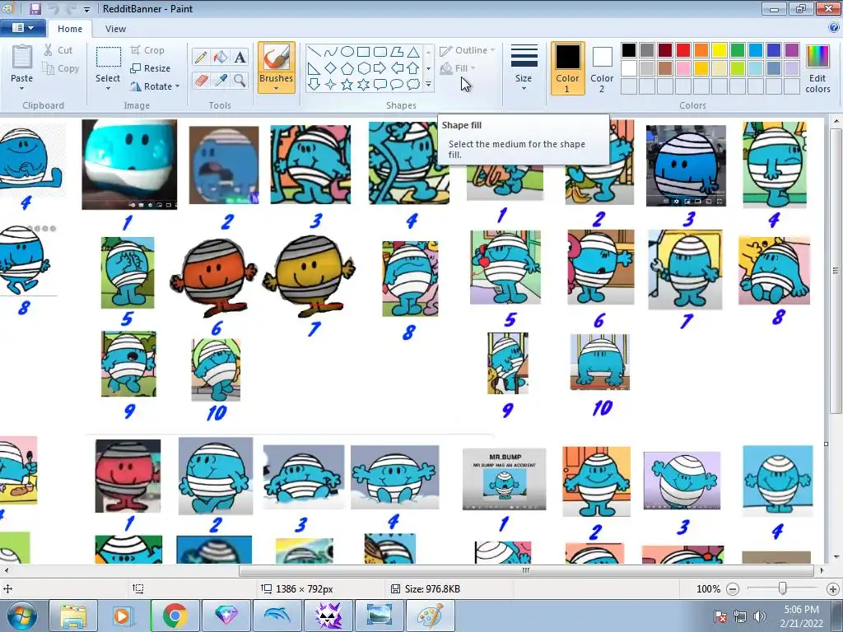Image resolution: width=843 pixels, height=632 pixels.
Task: Switch to the View tab
Action: 115,29
